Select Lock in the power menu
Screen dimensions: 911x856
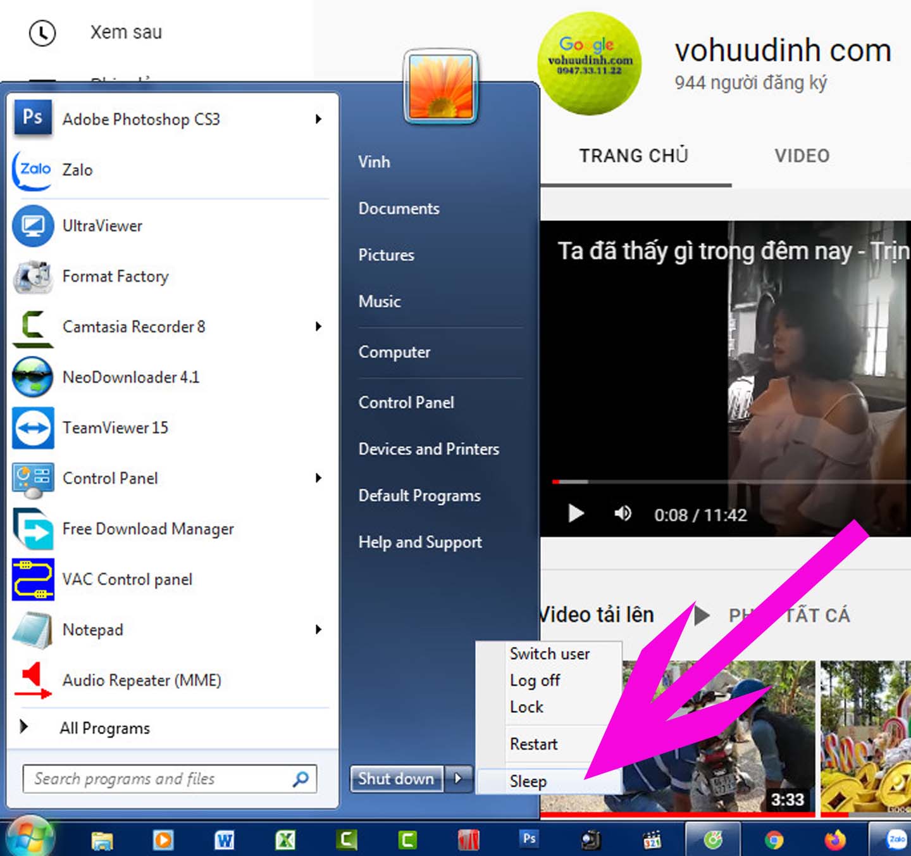[x=526, y=707]
